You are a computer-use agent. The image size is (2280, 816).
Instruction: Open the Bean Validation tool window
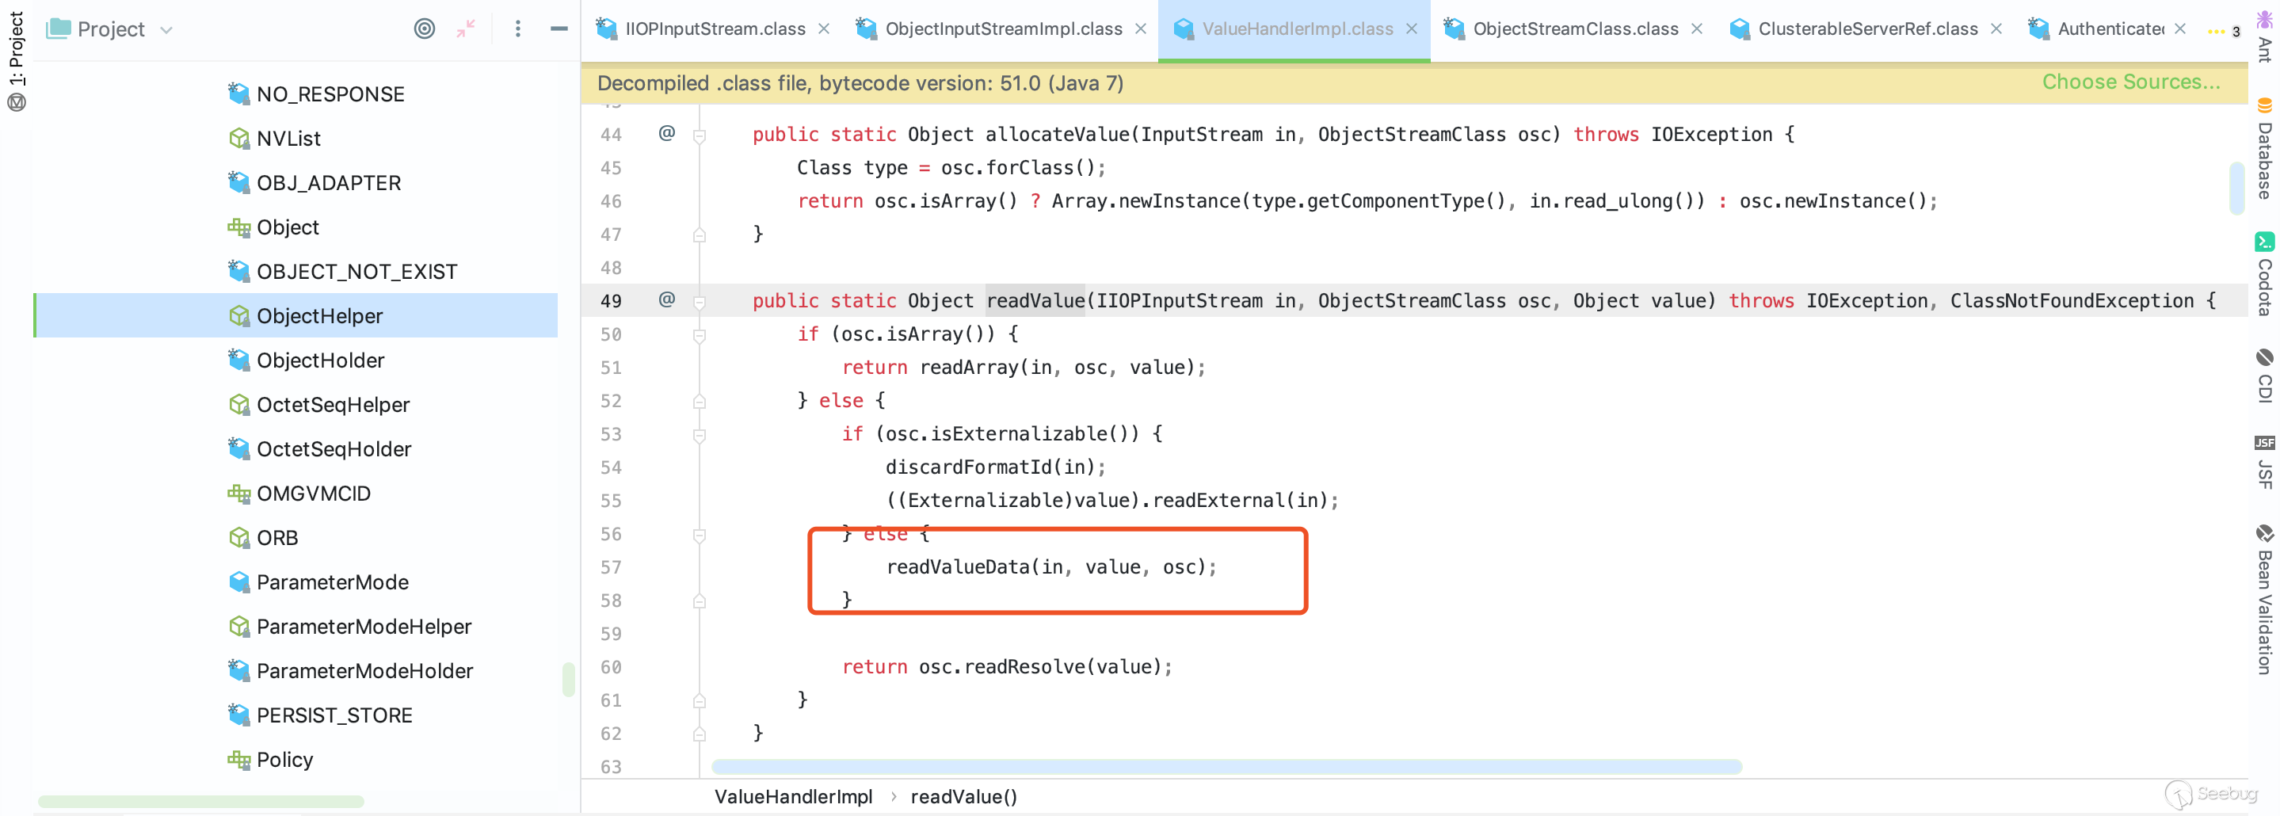[2265, 600]
